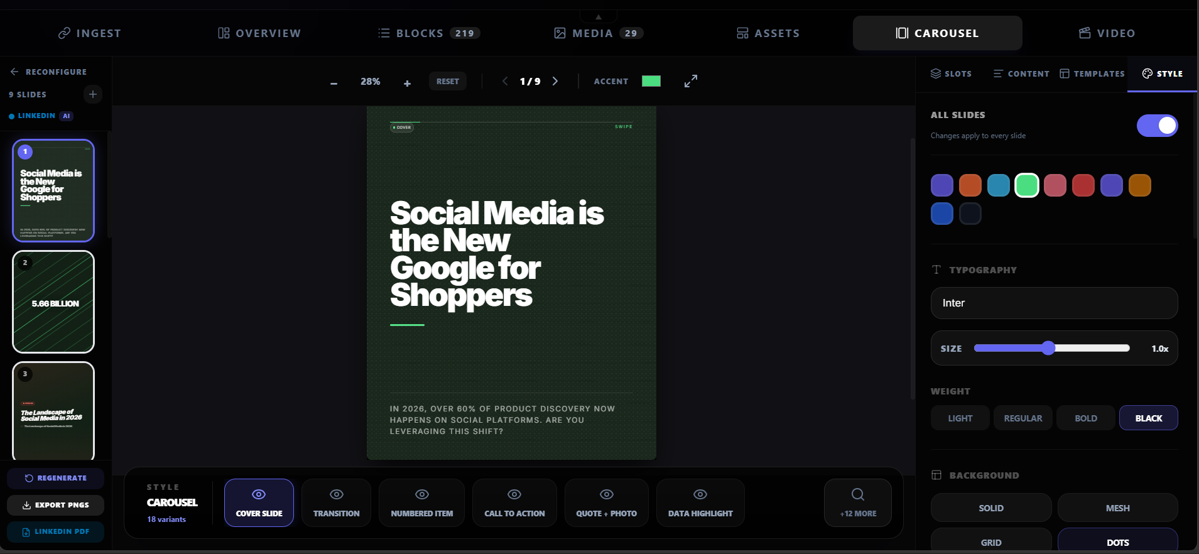This screenshot has width=1199, height=554.
Task: Click the Regenerate button
Action: (x=56, y=478)
